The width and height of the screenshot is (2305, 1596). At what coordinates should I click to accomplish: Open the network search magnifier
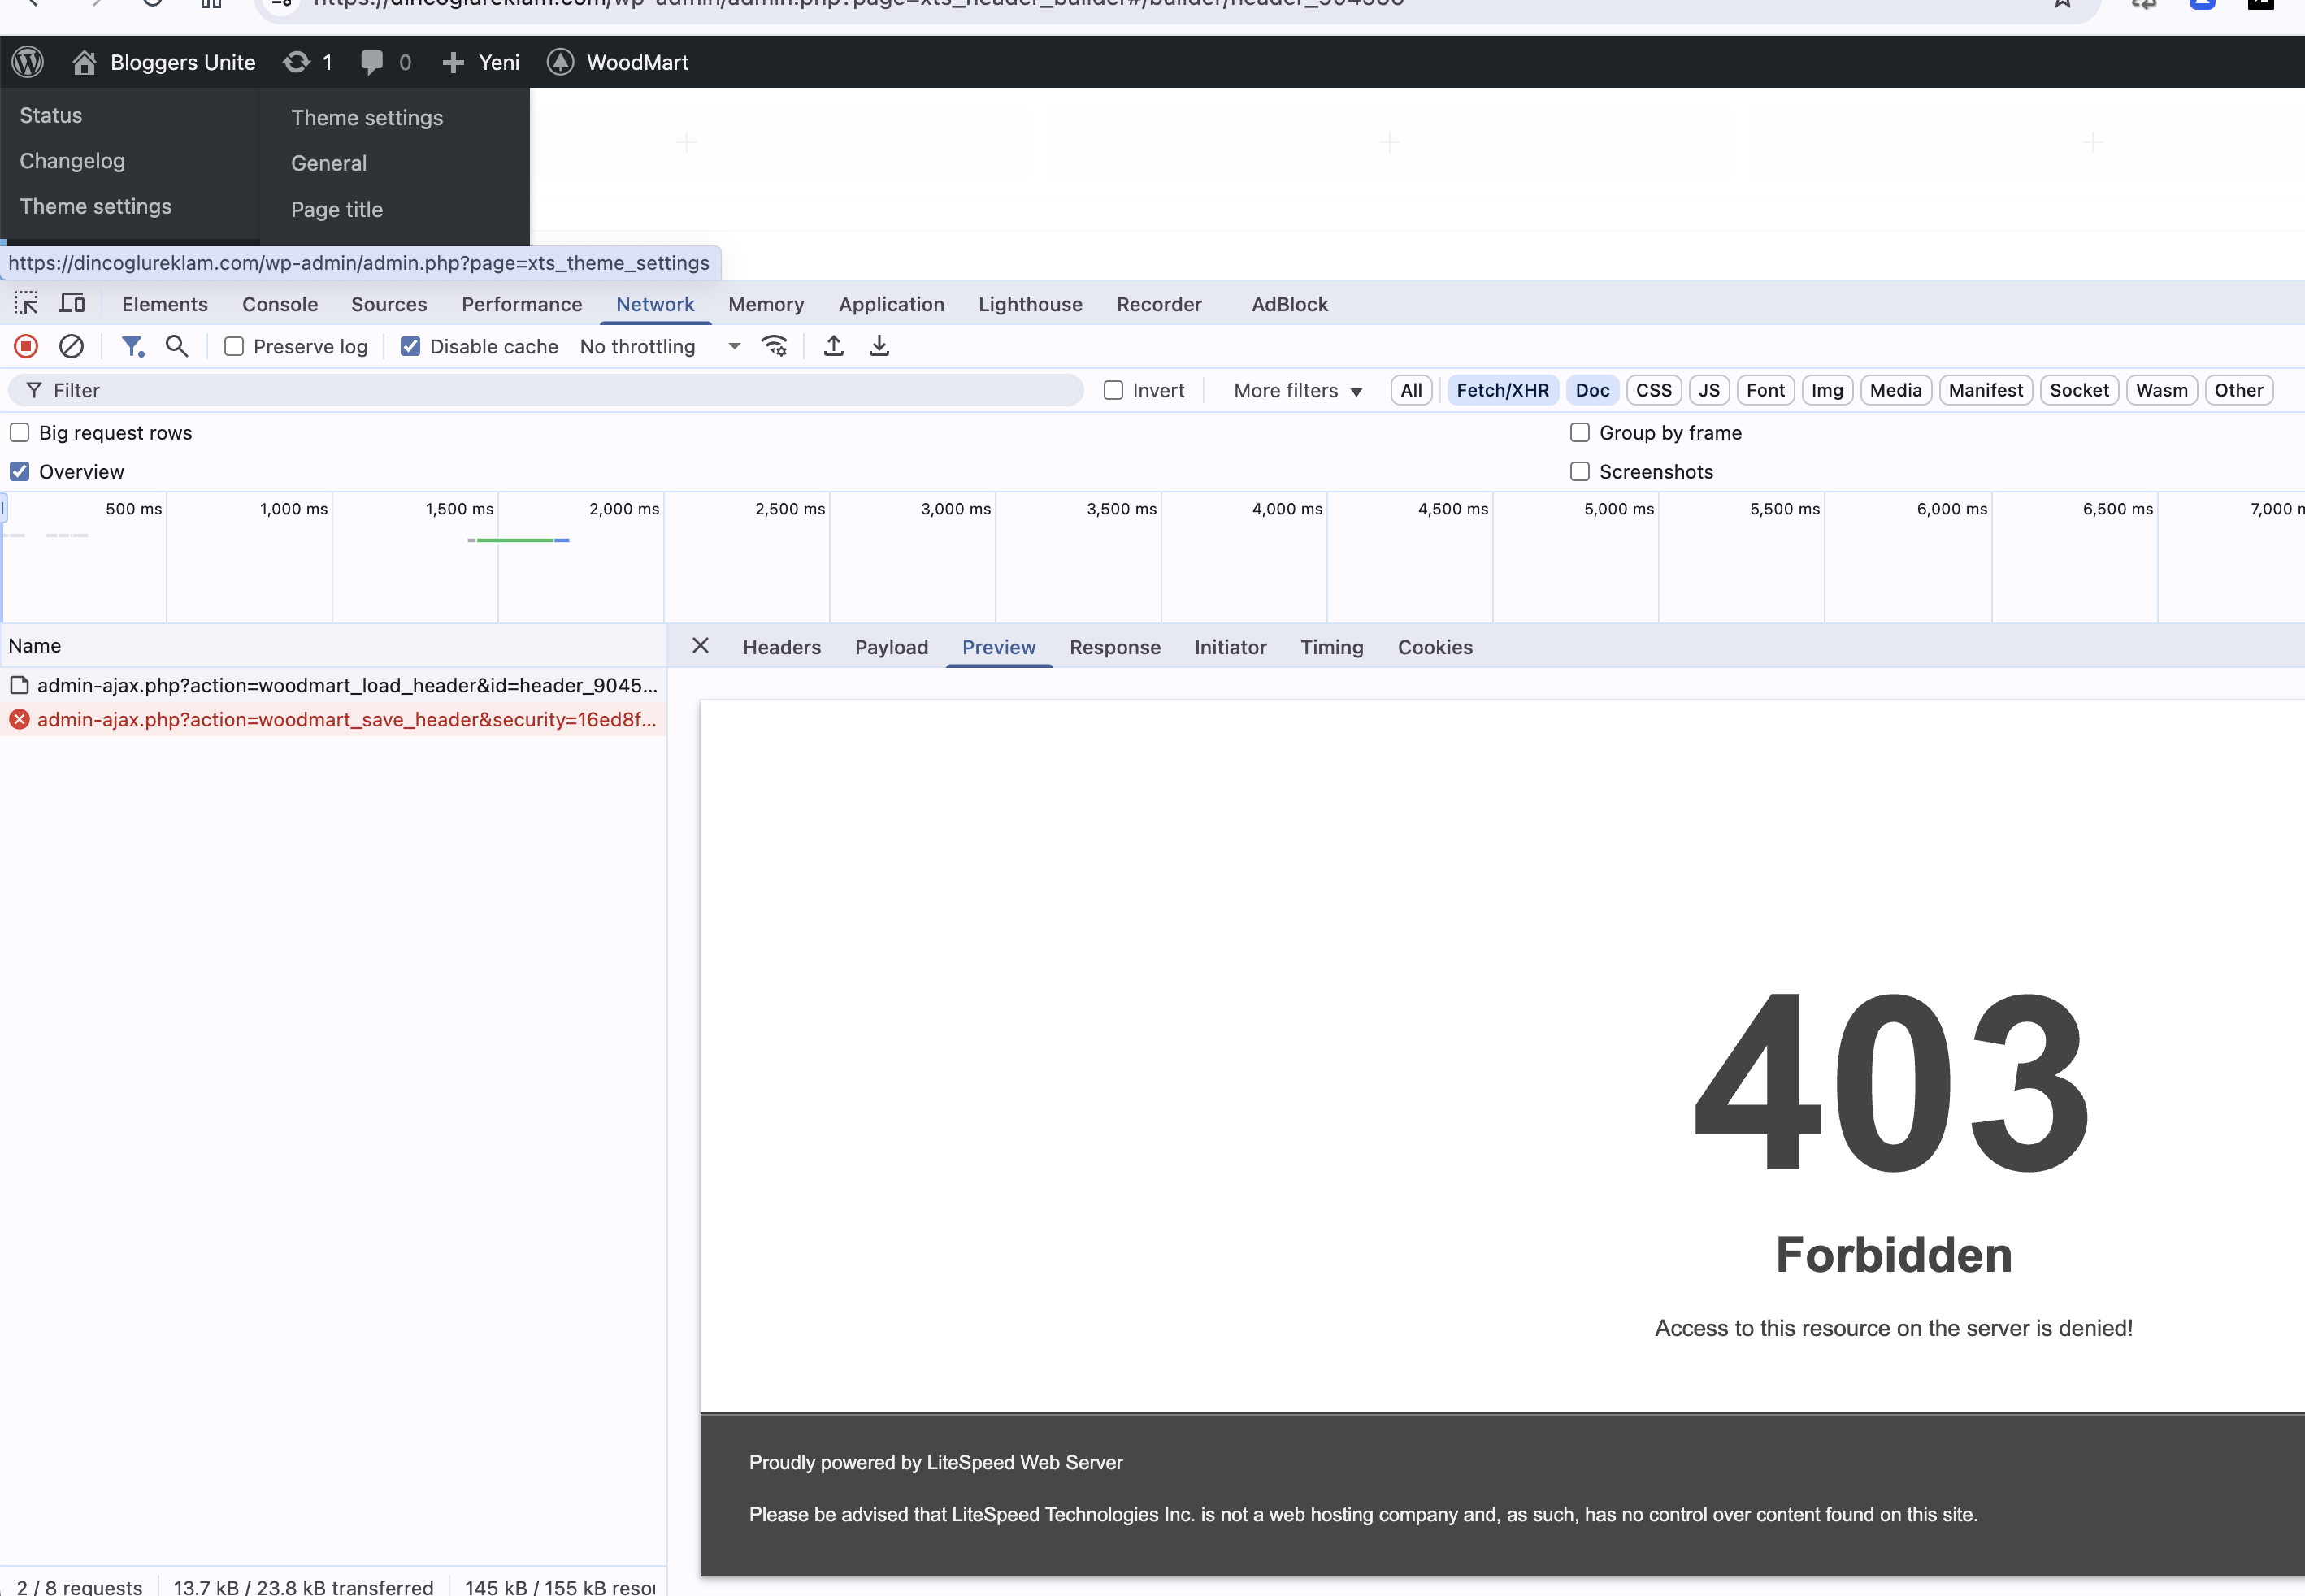point(177,346)
